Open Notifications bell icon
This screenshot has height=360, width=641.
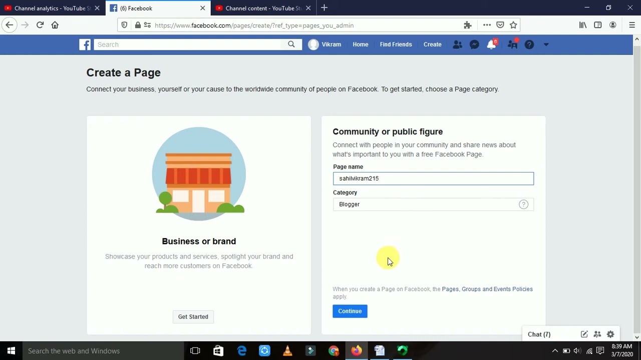[x=492, y=44]
